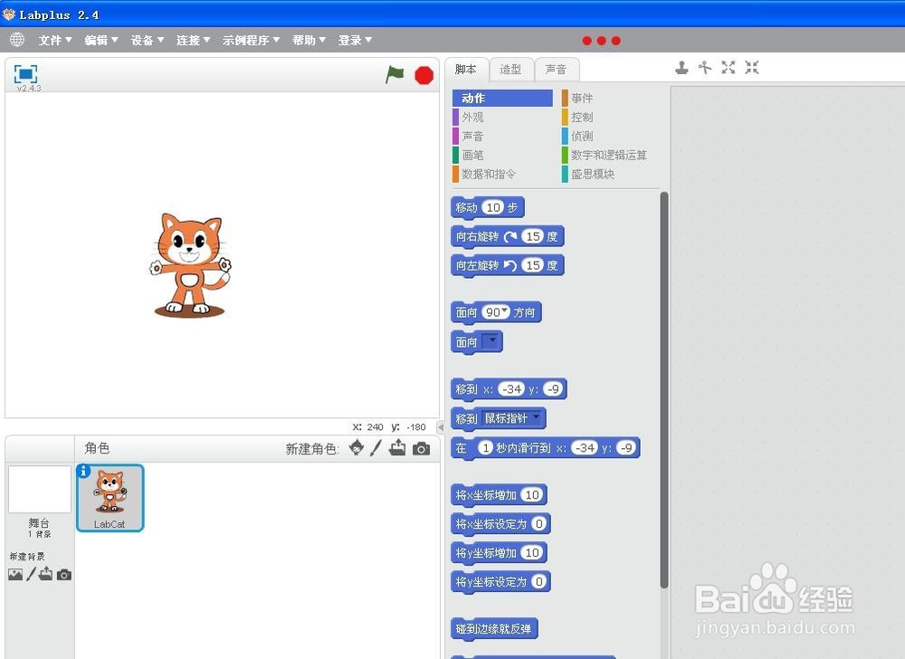Collapse stage with small arrow handle

click(x=441, y=427)
